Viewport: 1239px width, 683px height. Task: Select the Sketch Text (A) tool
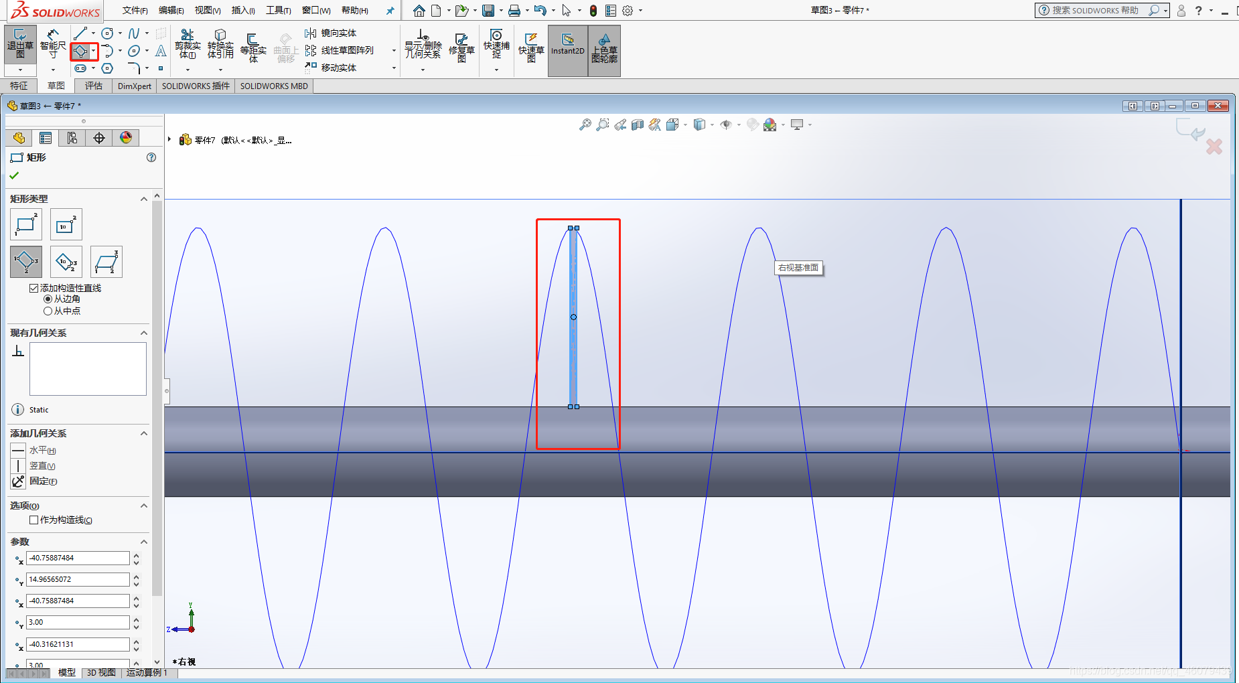point(161,51)
